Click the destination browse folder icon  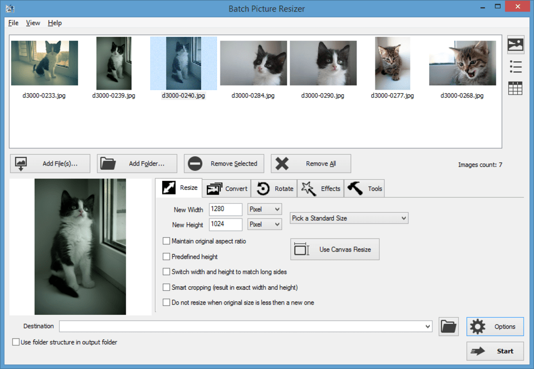pyautogui.click(x=449, y=327)
